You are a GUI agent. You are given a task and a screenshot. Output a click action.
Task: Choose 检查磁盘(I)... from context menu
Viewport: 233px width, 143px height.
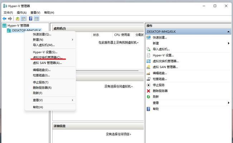point(50,75)
